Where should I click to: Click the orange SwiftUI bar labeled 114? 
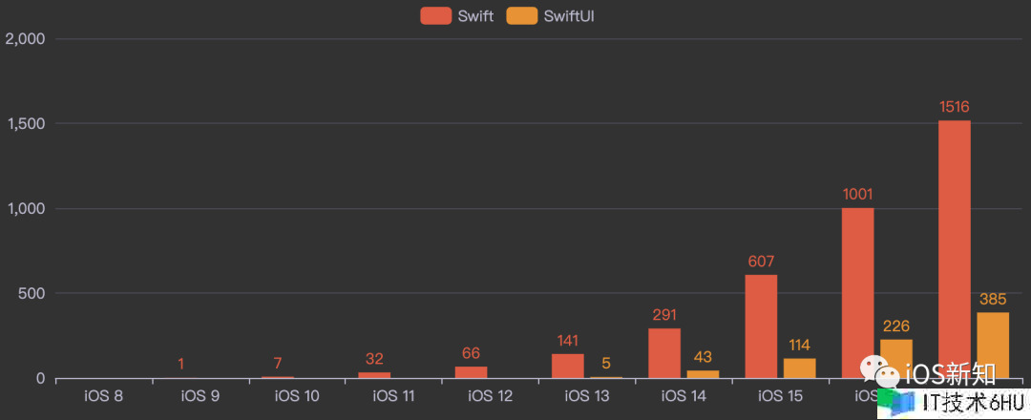pos(800,367)
